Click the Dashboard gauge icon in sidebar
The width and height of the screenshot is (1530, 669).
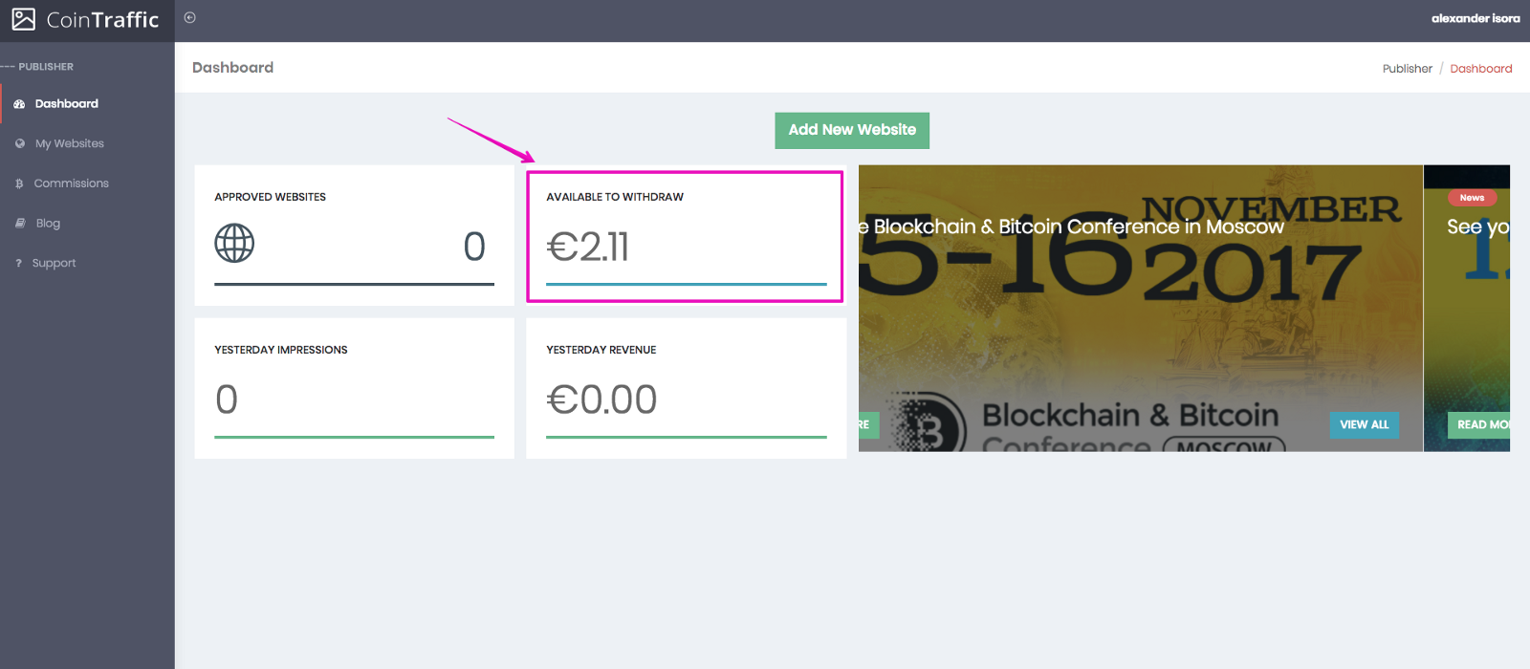19,104
